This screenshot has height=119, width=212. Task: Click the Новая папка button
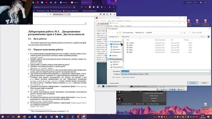(125, 37)
